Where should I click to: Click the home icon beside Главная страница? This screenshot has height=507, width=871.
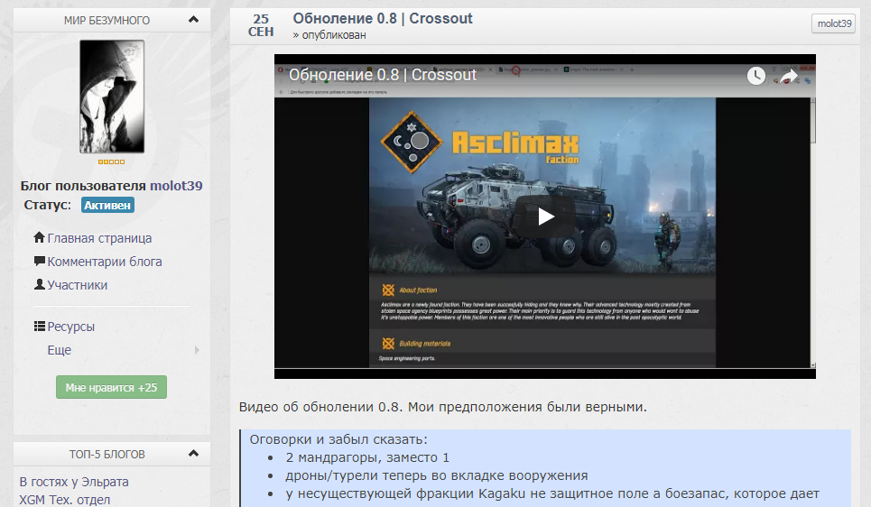39,237
